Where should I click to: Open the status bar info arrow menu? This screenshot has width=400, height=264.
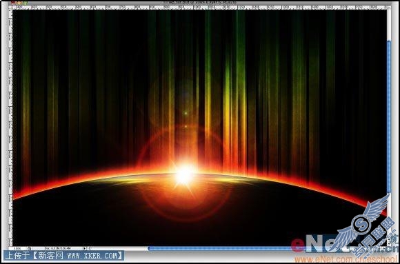(x=85, y=248)
